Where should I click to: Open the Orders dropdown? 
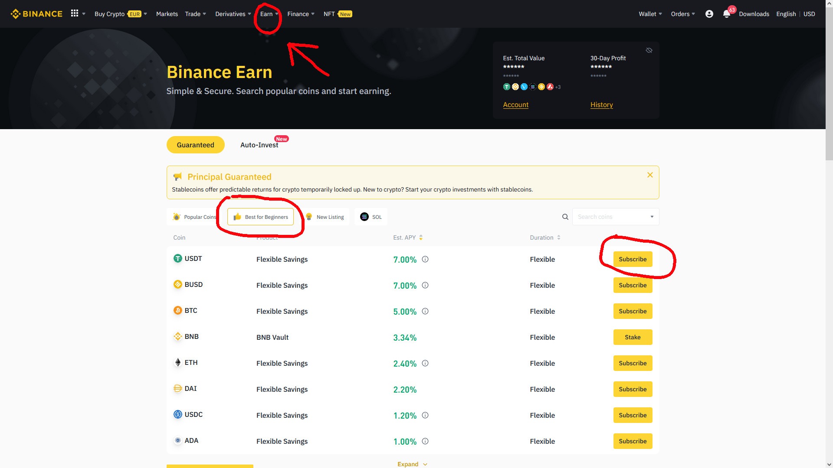coord(683,14)
